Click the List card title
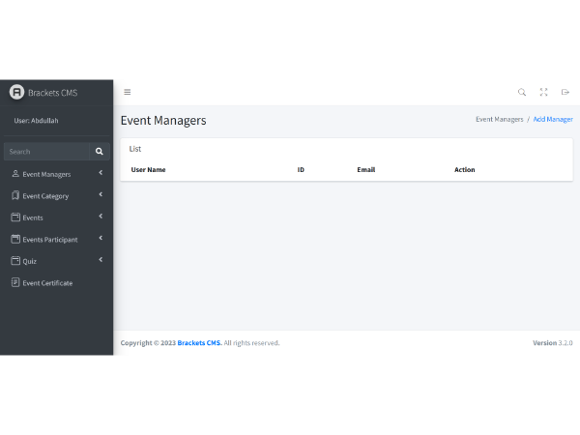The height and width of the screenshot is (435, 580). 135,149
